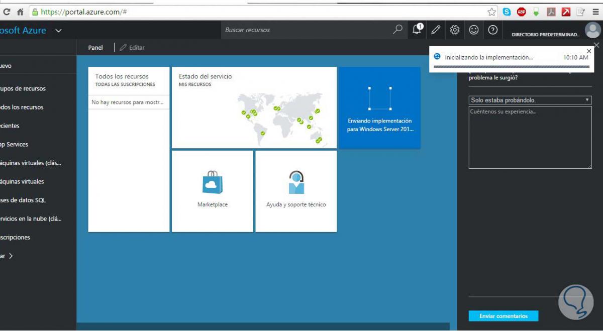Click the Microsoft Azure logo text

pos(23,30)
